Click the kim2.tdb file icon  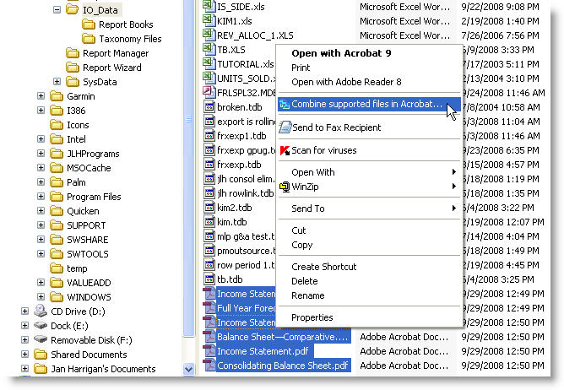coord(209,208)
